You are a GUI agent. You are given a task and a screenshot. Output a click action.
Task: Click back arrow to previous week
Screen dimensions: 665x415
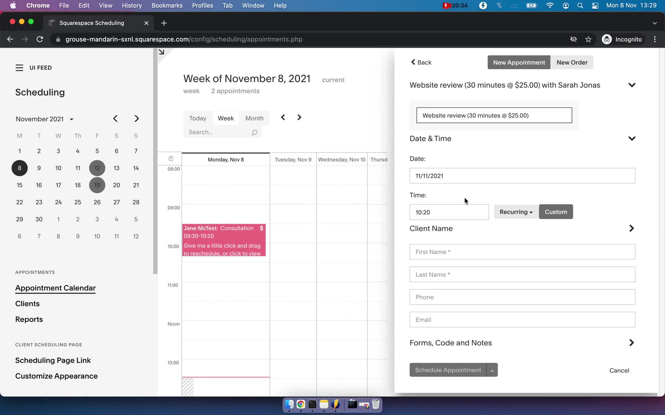pos(283,118)
